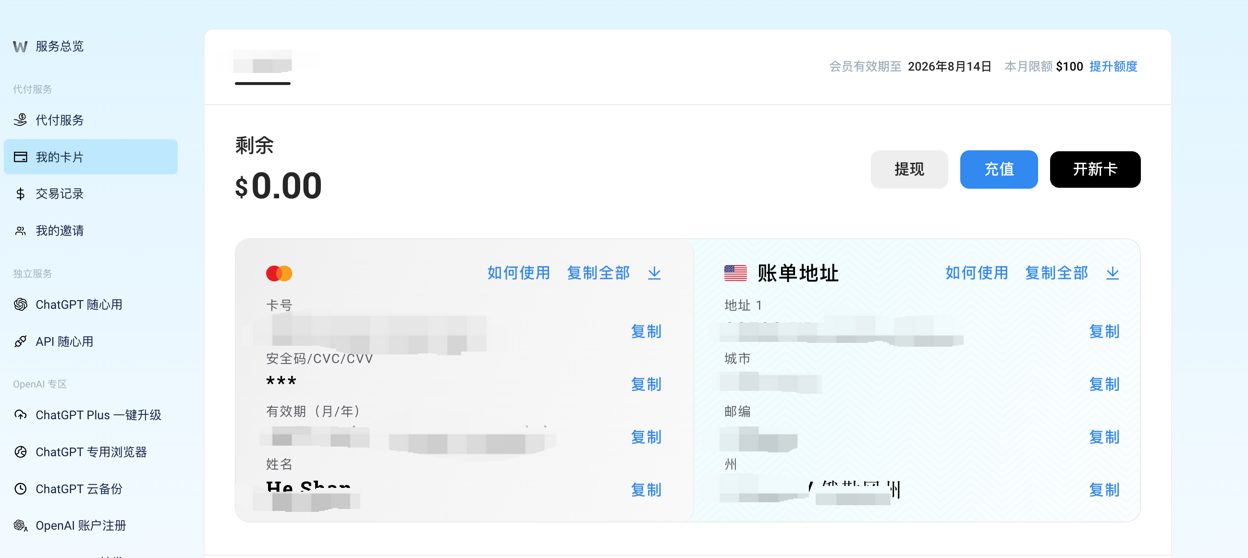
Task: Open 如何使用 in card details panel
Action: point(518,273)
